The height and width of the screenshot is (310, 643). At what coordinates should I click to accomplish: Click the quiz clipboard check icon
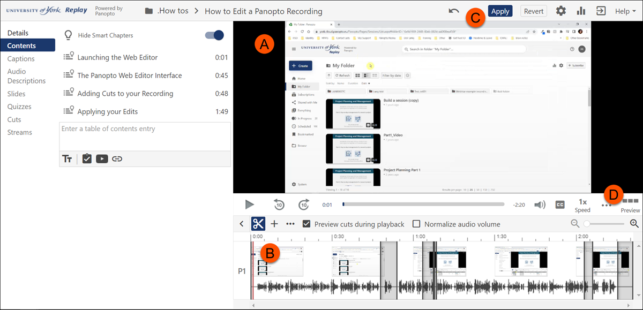(87, 158)
